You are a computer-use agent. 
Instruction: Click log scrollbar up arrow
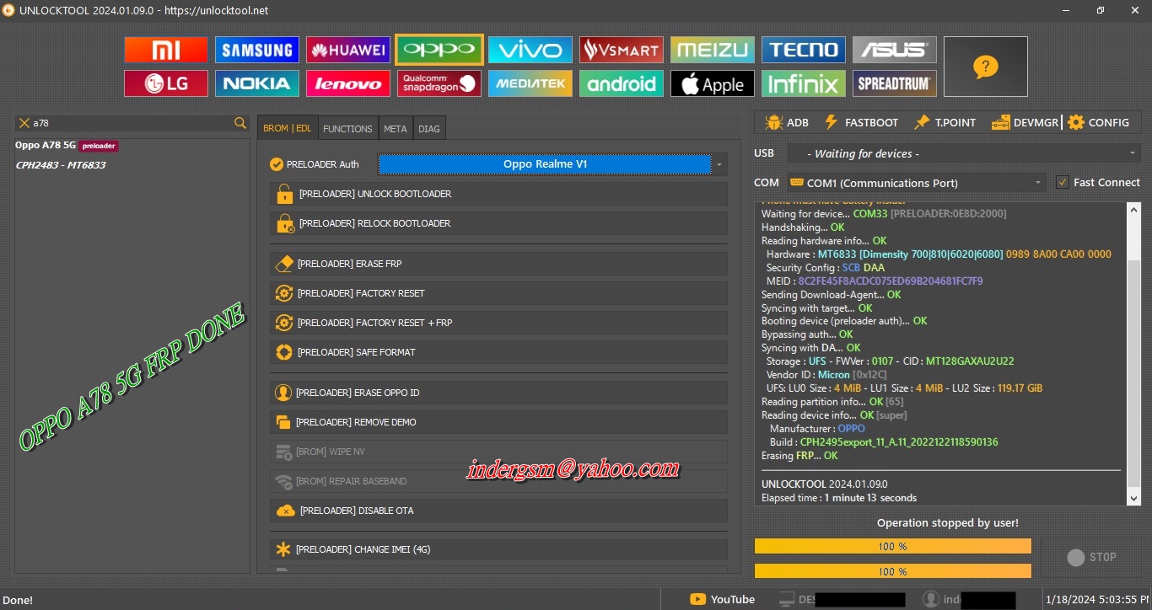point(1134,209)
